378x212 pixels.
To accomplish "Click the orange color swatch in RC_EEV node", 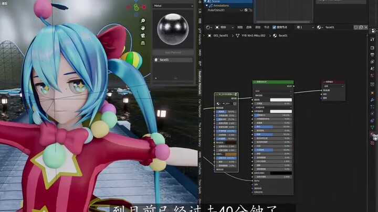I will (x=230, y=154).
